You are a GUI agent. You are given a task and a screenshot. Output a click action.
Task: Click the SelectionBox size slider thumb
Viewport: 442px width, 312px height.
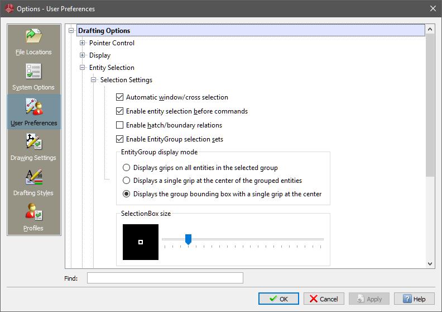point(188,239)
